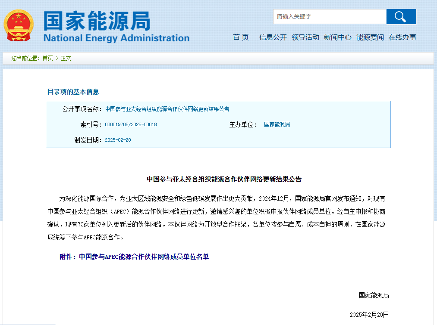The width and height of the screenshot is (437, 325).
Task: Click the 正文 breadcrumb item
Action: click(x=66, y=58)
